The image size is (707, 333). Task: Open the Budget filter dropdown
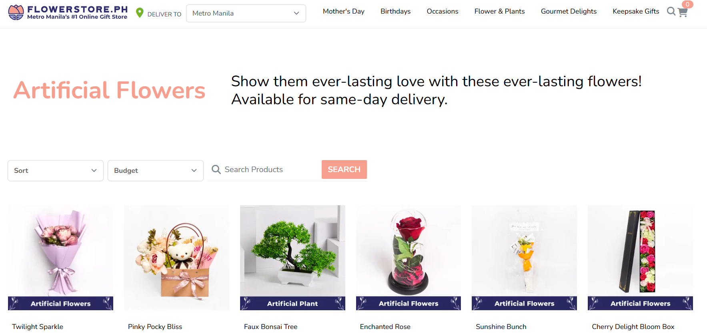[x=156, y=170]
